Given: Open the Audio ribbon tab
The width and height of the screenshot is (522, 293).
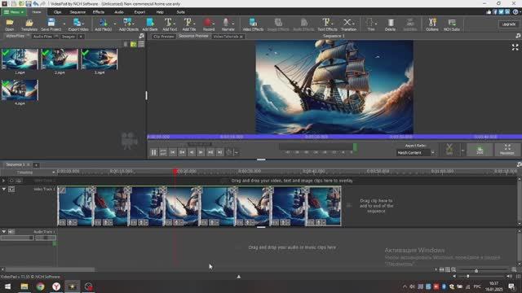Looking at the screenshot, I should pos(119,12).
